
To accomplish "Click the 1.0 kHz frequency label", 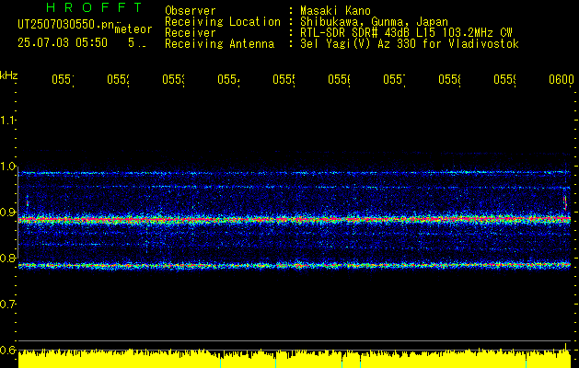I will [7, 167].
